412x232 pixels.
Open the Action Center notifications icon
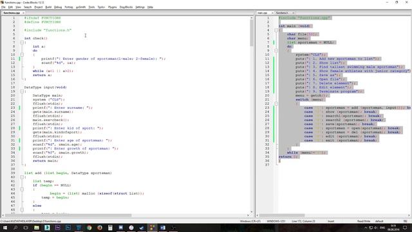(405, 227)
